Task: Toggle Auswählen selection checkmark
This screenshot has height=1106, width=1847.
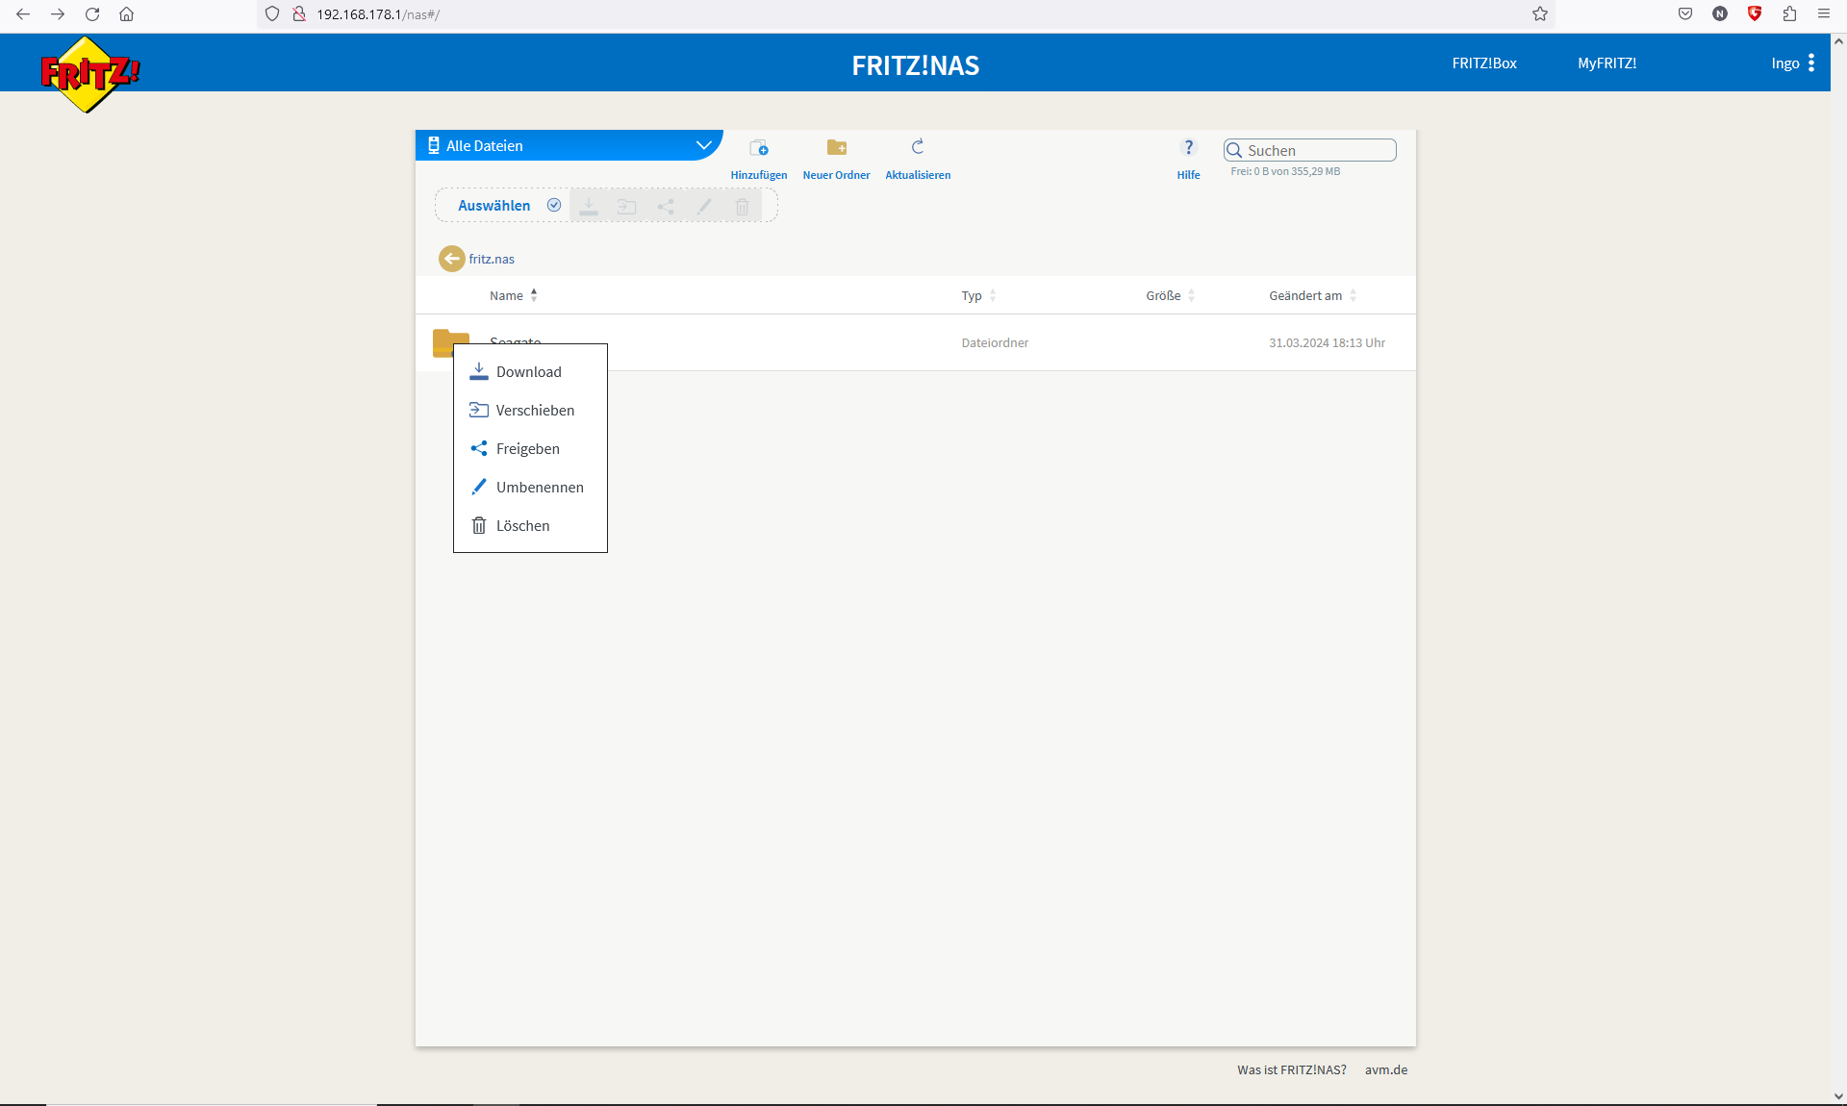Action: pos(554,205)
